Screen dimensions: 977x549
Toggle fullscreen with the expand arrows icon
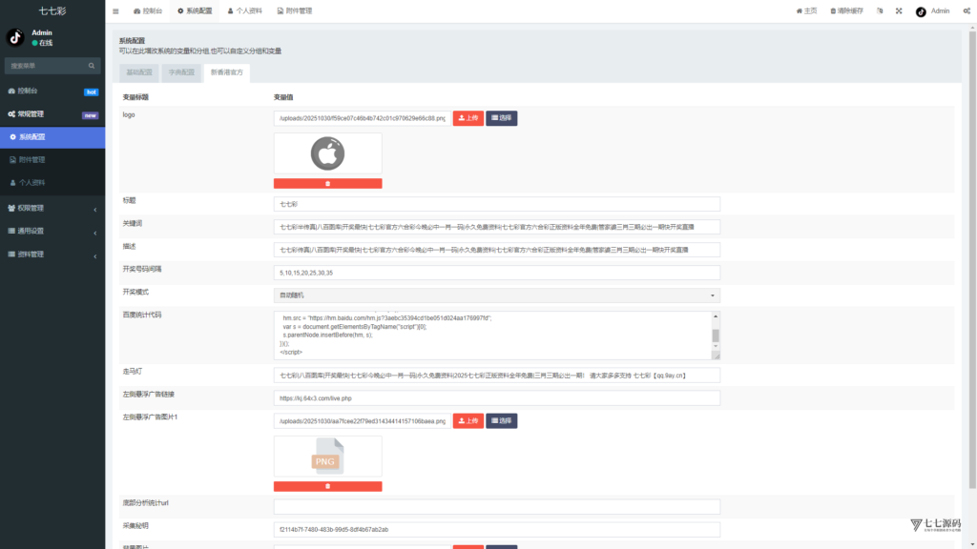point(899,11)
